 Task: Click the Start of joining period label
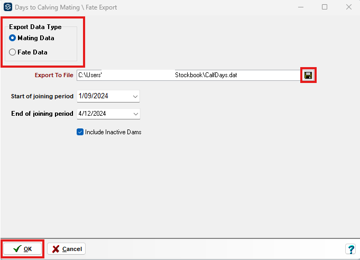click(42, 97)
